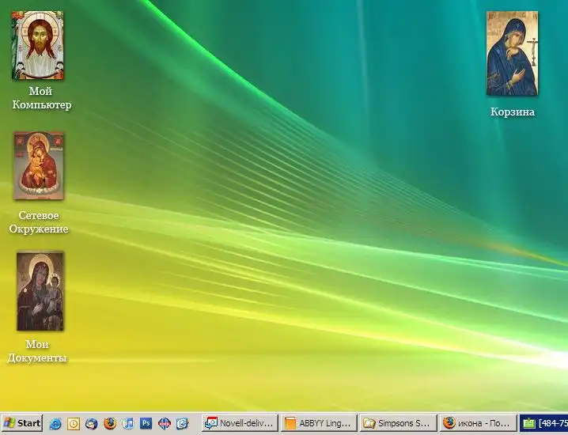Launch Photoshop from Quick Launch bar

(146, 424)
